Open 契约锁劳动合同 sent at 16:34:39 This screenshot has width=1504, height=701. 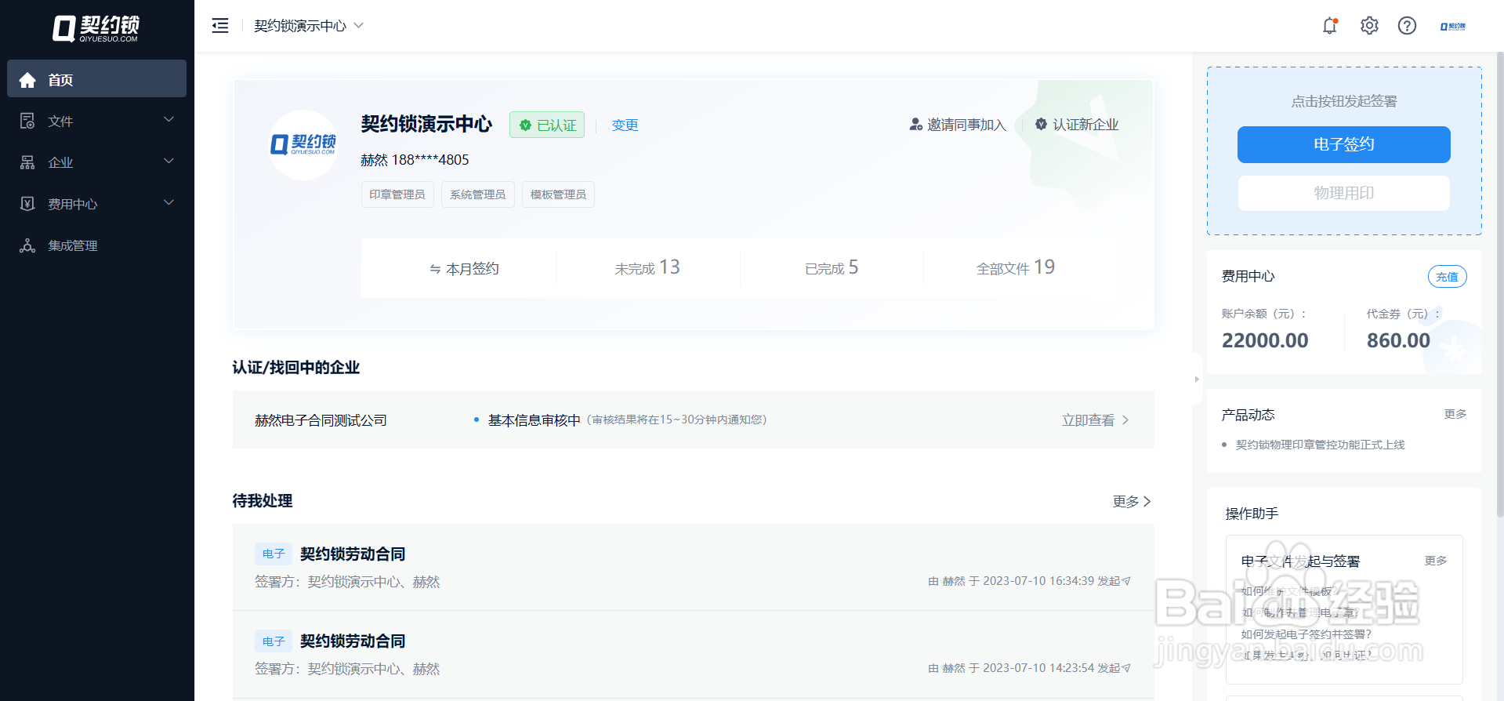point(353,554)
